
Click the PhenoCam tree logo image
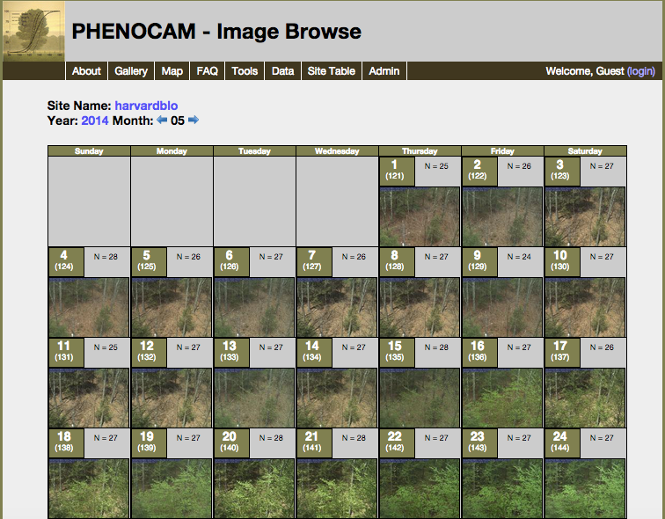tap(34, 32)
